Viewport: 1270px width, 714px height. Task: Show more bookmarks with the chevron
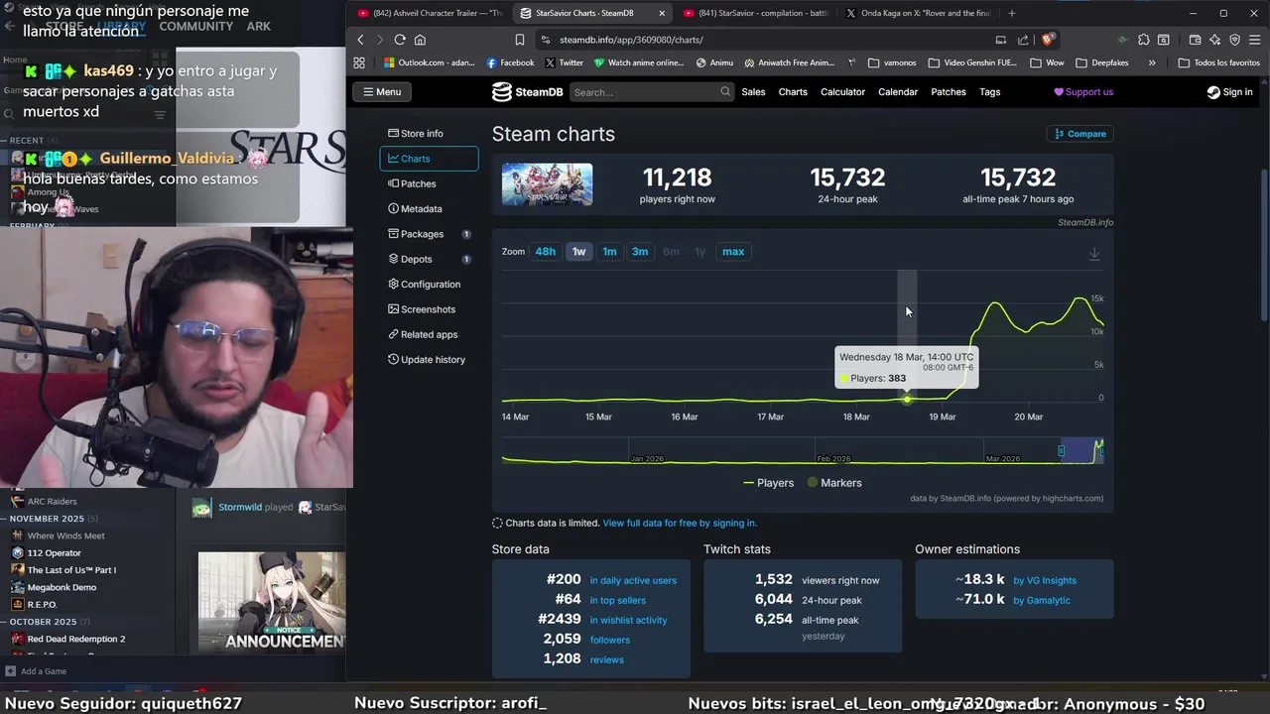pos(1152,62)
